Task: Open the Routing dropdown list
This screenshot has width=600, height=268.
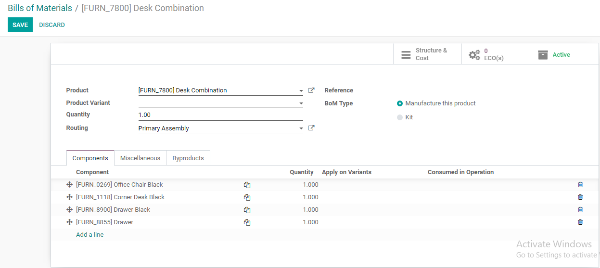Action: click(301, 128)
